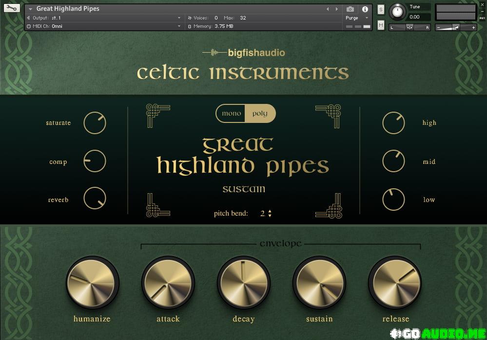Click the humanize knob
487x340 pixels.
click(x=92, y=282)
